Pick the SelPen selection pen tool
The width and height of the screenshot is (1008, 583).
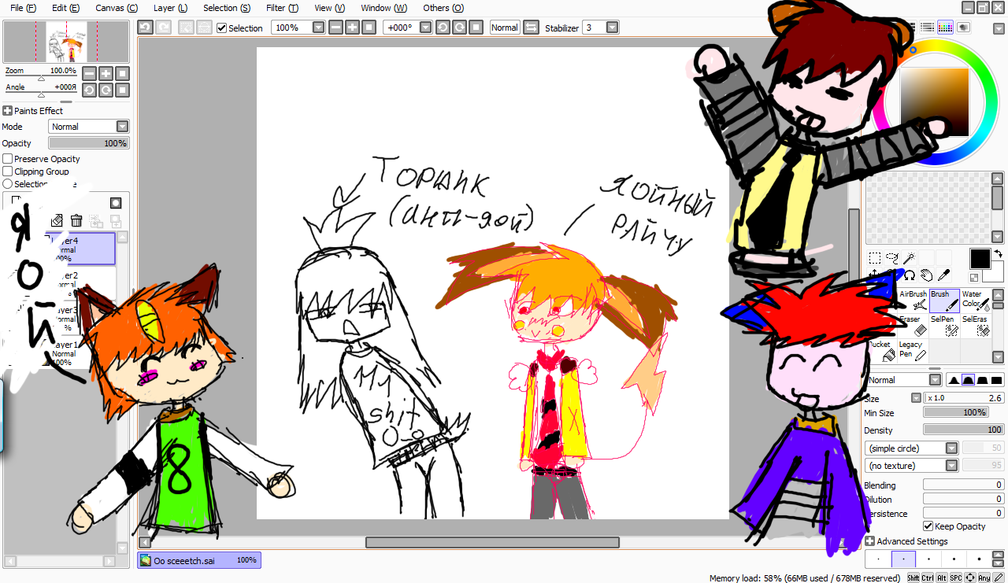point(944,326)
